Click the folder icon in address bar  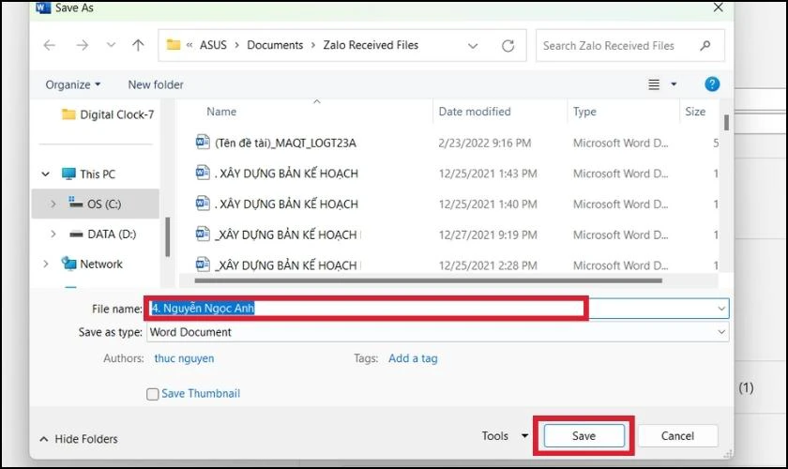[174, 45]
